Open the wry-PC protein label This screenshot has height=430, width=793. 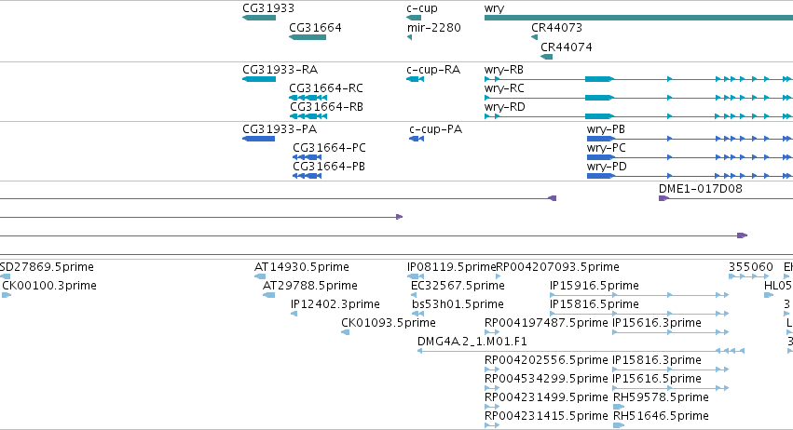[606, 148]
